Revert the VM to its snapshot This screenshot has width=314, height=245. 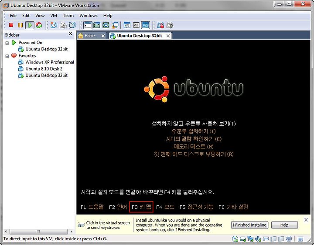point(63,25)
